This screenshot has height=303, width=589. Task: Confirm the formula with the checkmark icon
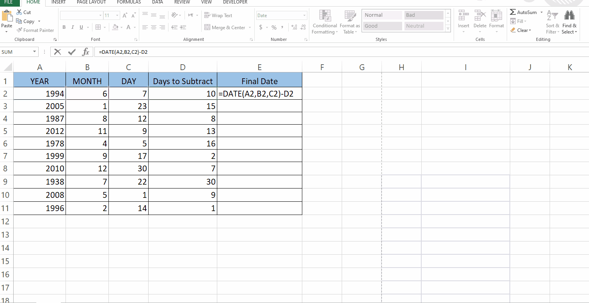72,52
